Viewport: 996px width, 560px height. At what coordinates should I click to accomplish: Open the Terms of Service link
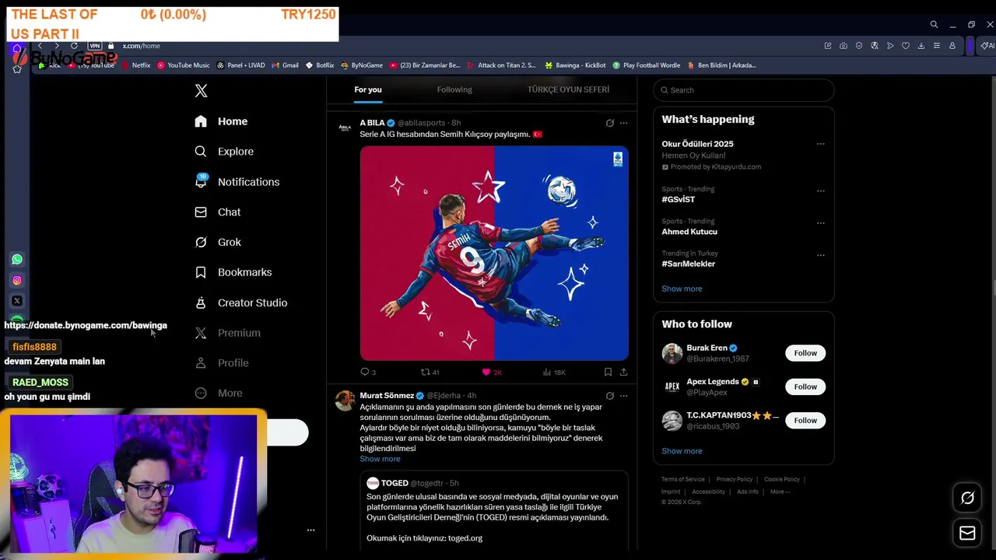[x=682, y=479]
